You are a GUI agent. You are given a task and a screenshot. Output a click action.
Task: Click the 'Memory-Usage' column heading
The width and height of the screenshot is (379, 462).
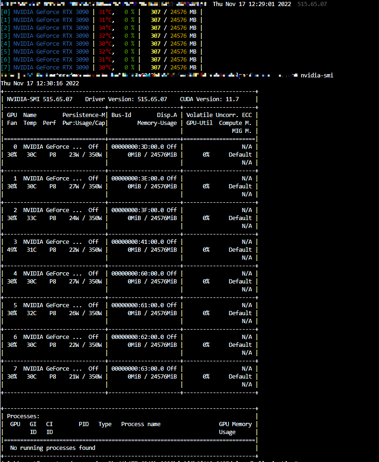pyautogui.click(x=157, y=123)
